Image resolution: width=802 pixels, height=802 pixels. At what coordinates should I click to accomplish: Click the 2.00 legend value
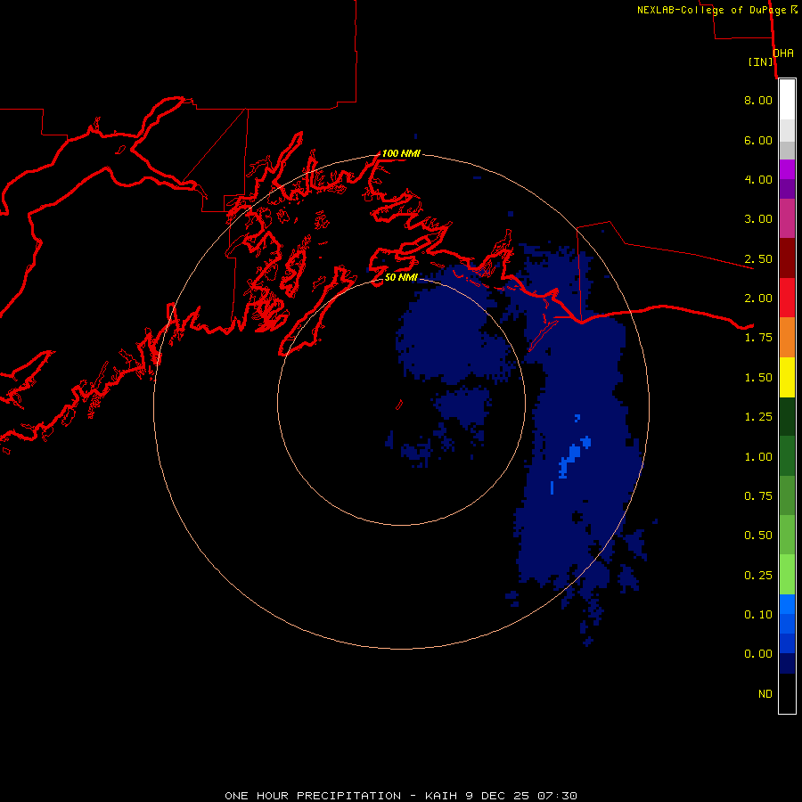[x=758, y=299]
